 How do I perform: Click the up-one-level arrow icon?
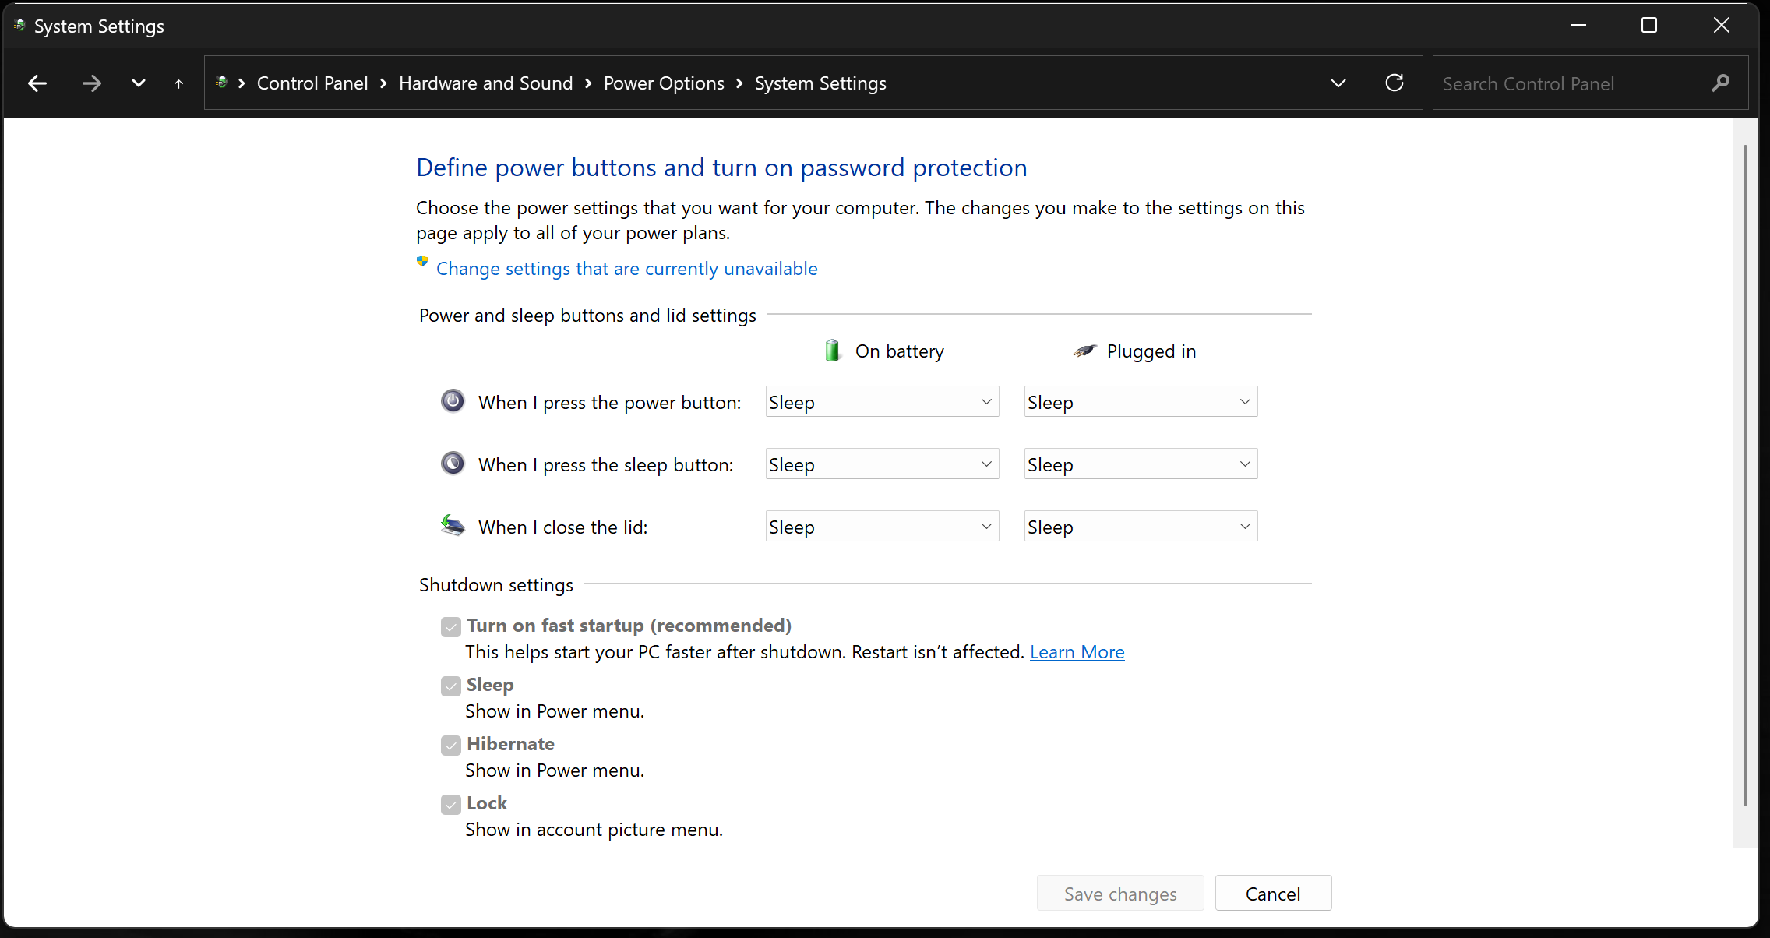(x=178, y=83)
